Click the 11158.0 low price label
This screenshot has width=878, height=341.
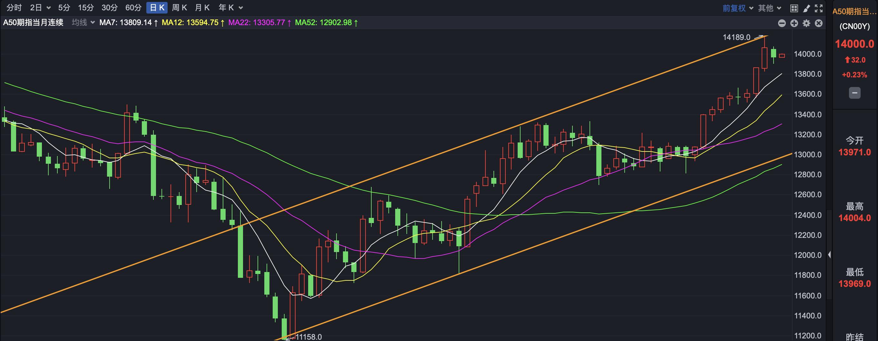click(x=309, y=337)
